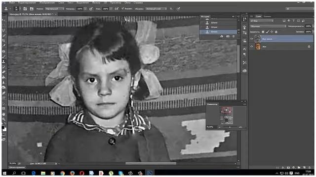
Task: Select the Move tool
Action: click(3, 21)
